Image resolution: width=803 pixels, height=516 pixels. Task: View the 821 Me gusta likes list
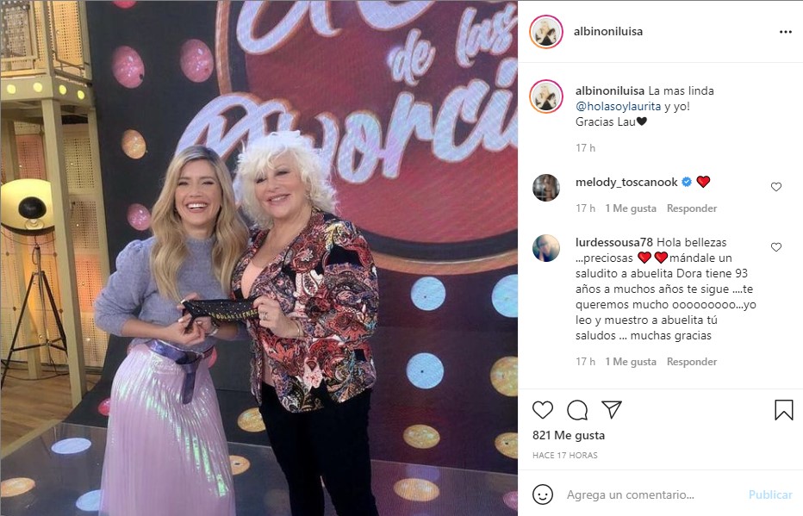(569, 435)
